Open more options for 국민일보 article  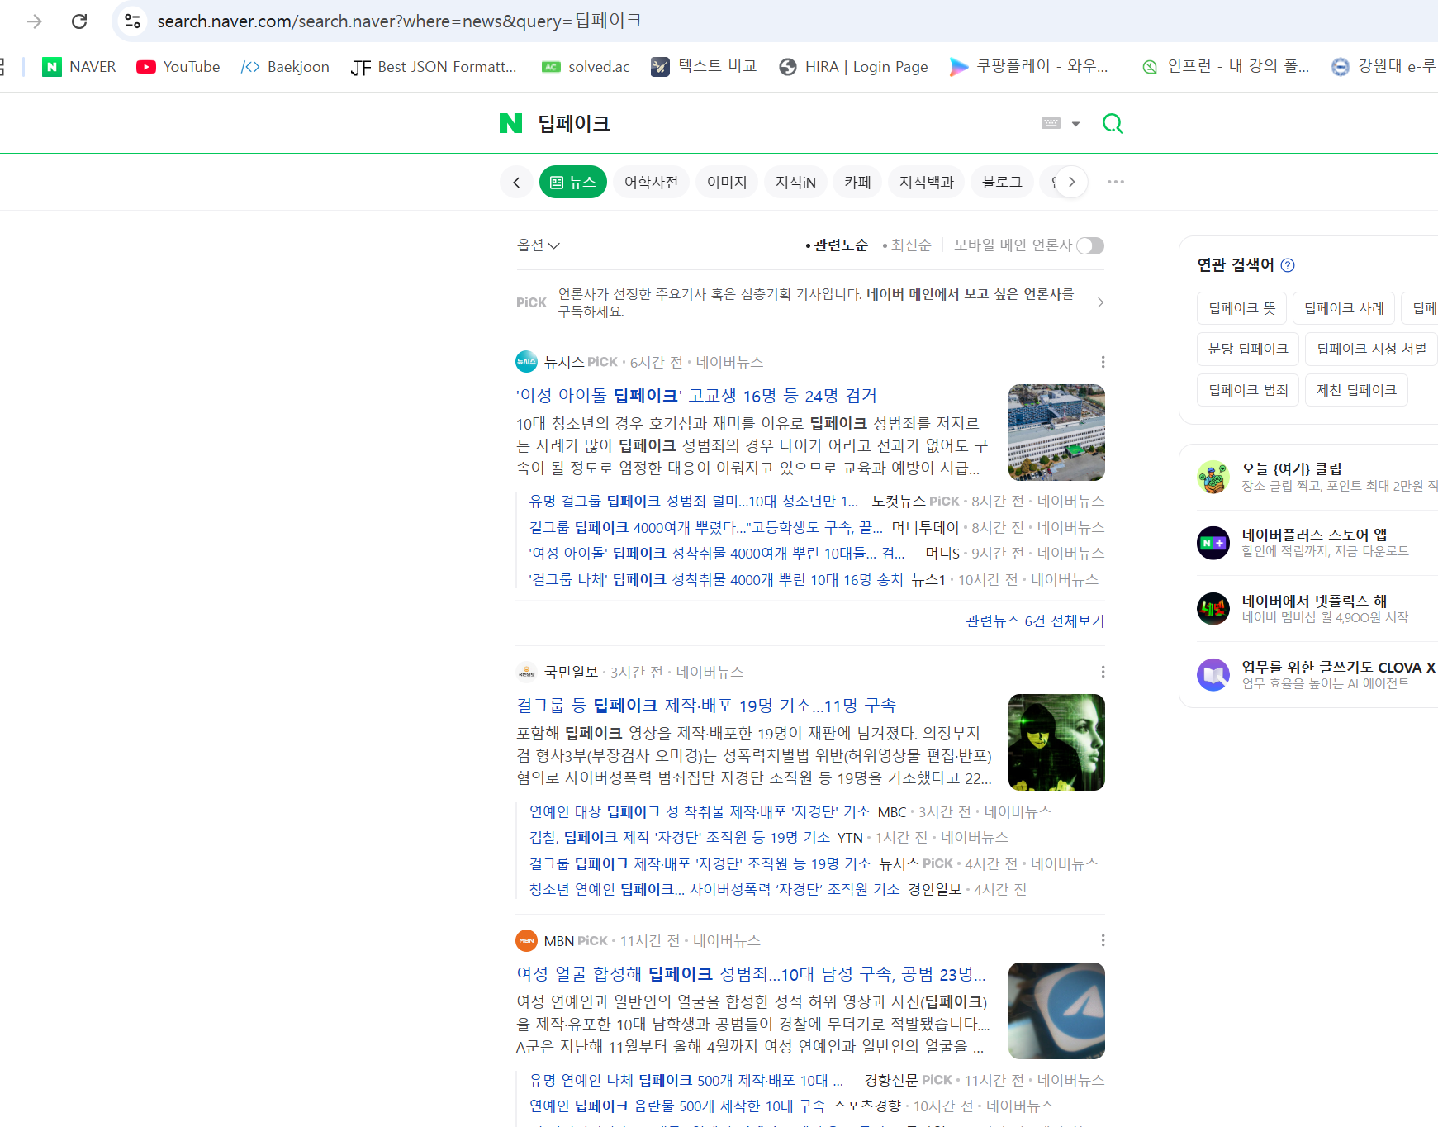[x=1103, y=672]
